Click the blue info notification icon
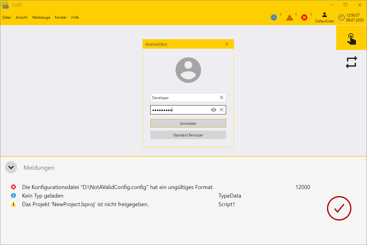The width and height of the screenshot is (367, 245). pyautogui.click(x=274, y=17)
